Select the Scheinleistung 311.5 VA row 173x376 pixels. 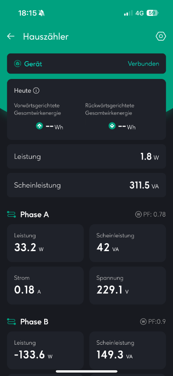tap(86, 185)
